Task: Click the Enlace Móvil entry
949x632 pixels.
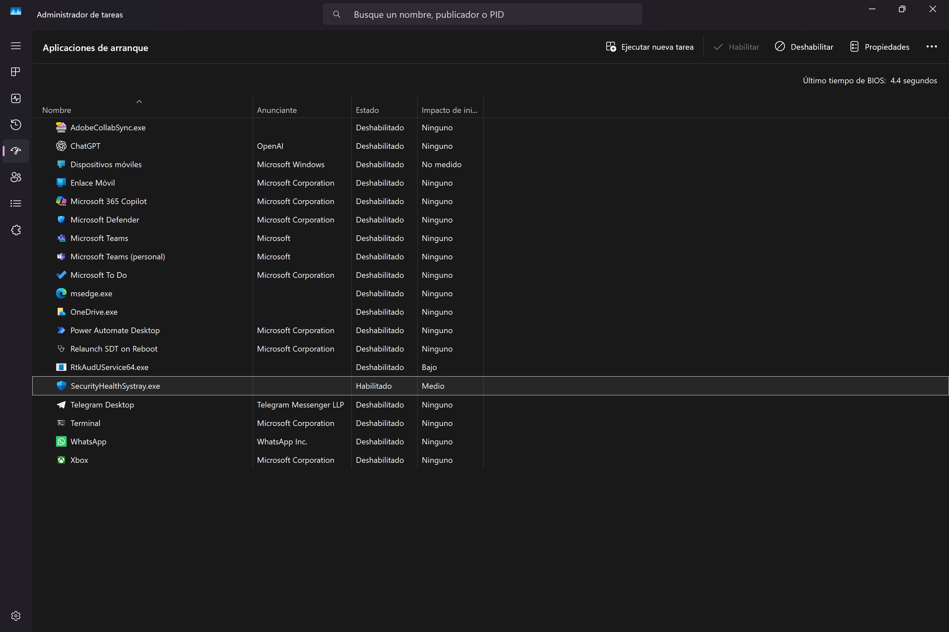Action: tap(92, 183)
